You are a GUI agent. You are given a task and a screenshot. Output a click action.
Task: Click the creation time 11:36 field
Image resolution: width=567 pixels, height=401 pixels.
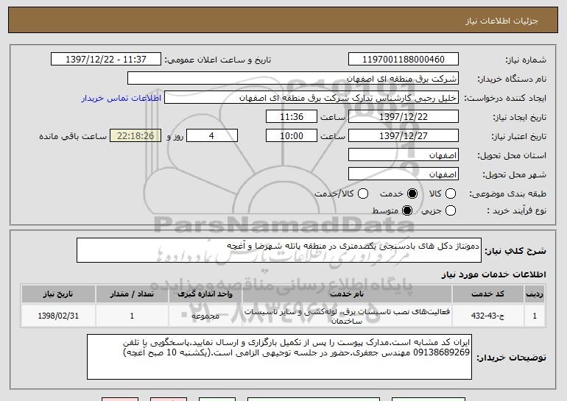[x=292, y=117]
